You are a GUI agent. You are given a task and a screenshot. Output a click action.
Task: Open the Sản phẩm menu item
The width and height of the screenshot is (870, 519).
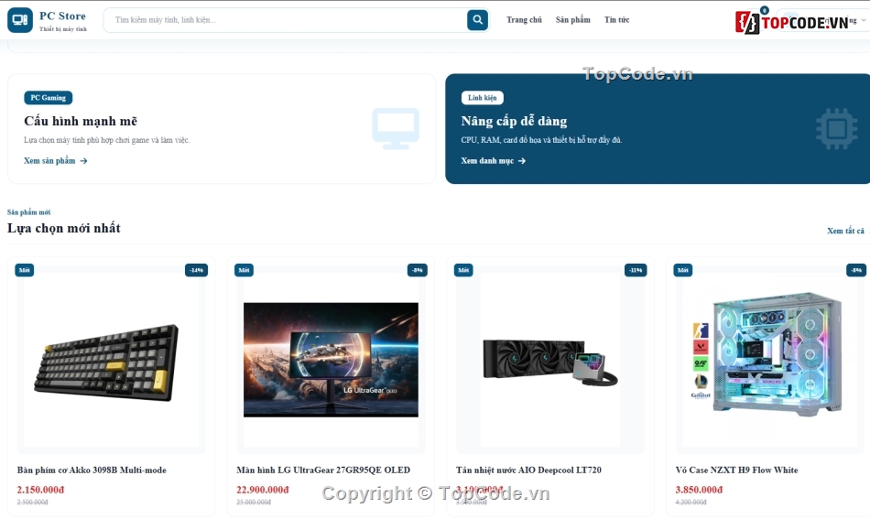click(x=573, y=20)
